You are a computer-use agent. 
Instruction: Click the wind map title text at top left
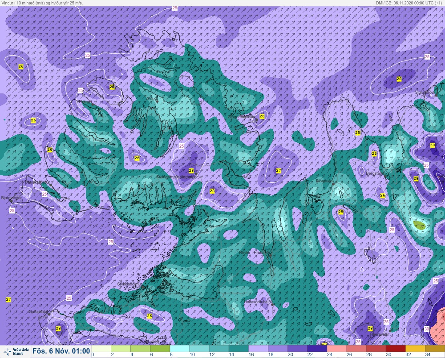(x=42, y=3)
